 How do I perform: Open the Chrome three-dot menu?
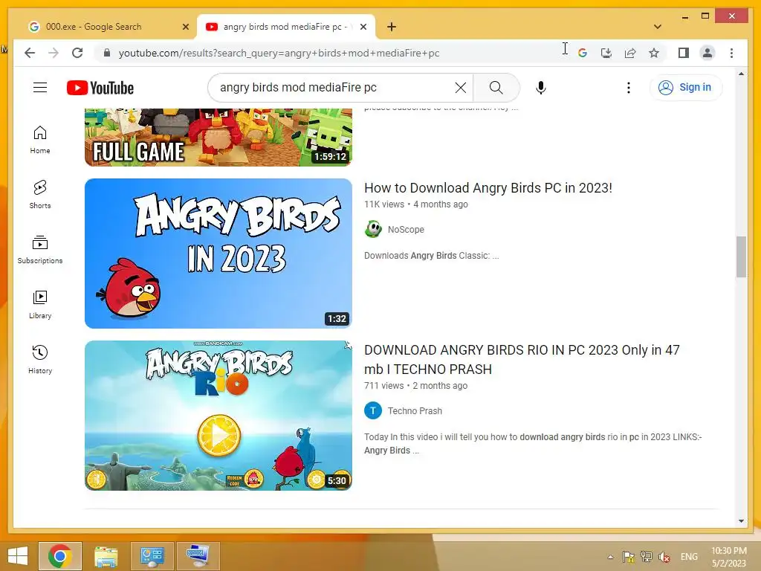point(731,53)
